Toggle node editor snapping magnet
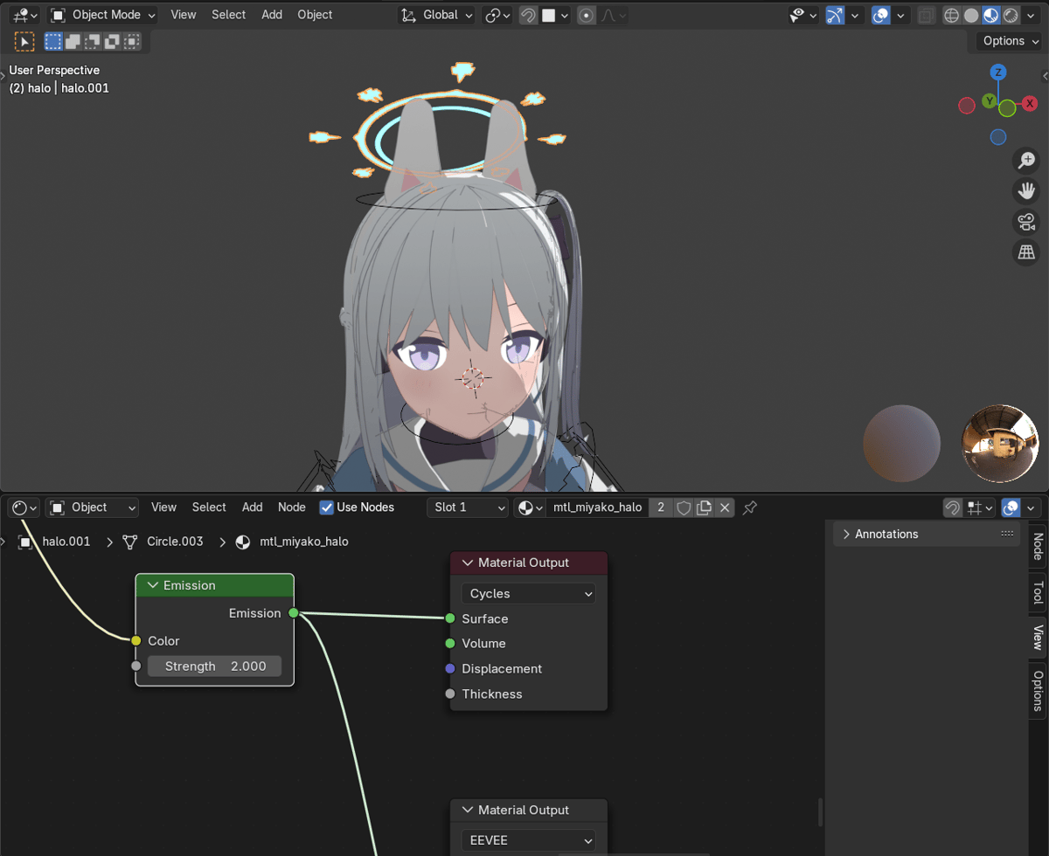This screenshot has height=856, width=1049. [953, 507]
